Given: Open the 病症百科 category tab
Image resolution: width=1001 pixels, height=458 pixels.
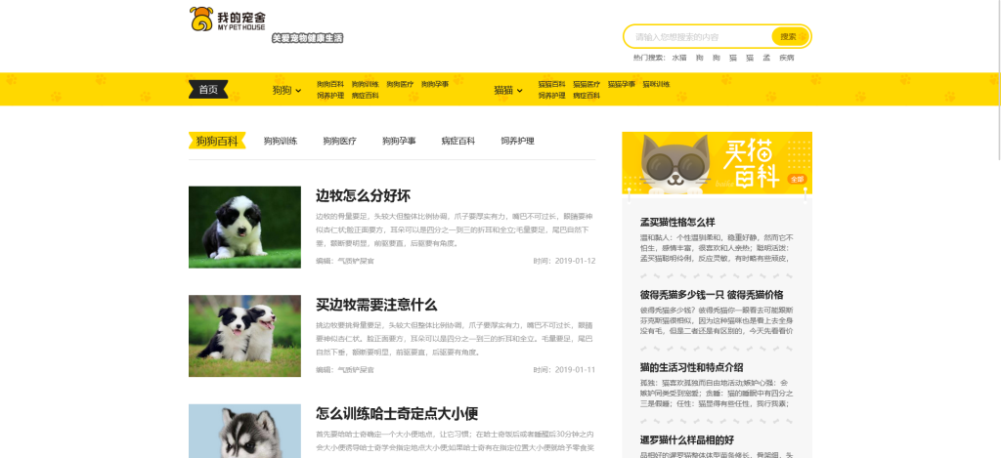Looking at the screenshot, I should tap(457, 141).
